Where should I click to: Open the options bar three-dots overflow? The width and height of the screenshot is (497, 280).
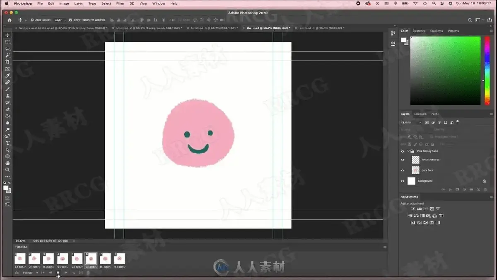(x=172, y=20)
